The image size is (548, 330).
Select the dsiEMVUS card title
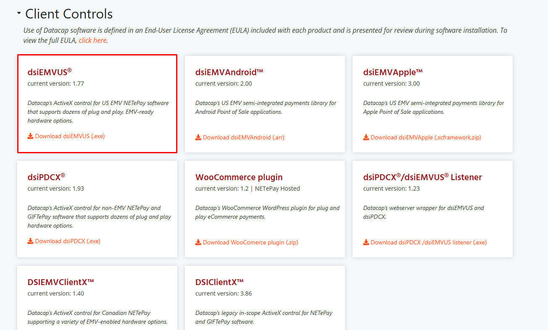pos(50,72)
